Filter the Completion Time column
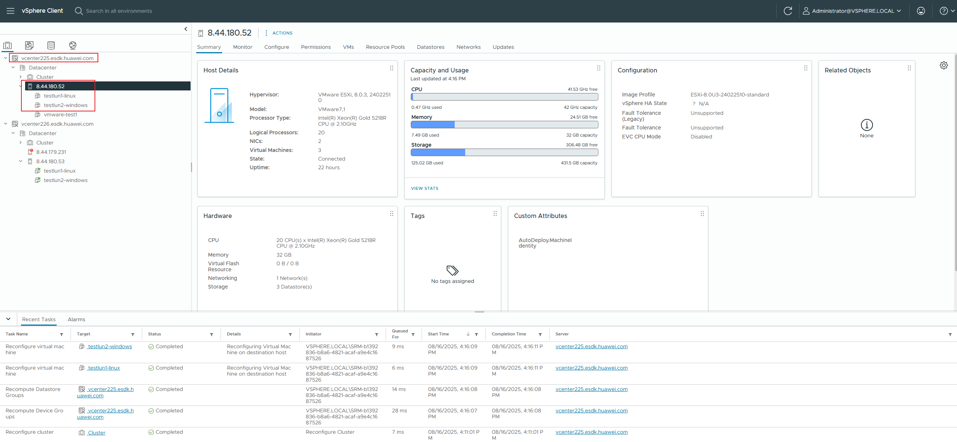Viewport: 957px width, 442px height. (540, 334)
